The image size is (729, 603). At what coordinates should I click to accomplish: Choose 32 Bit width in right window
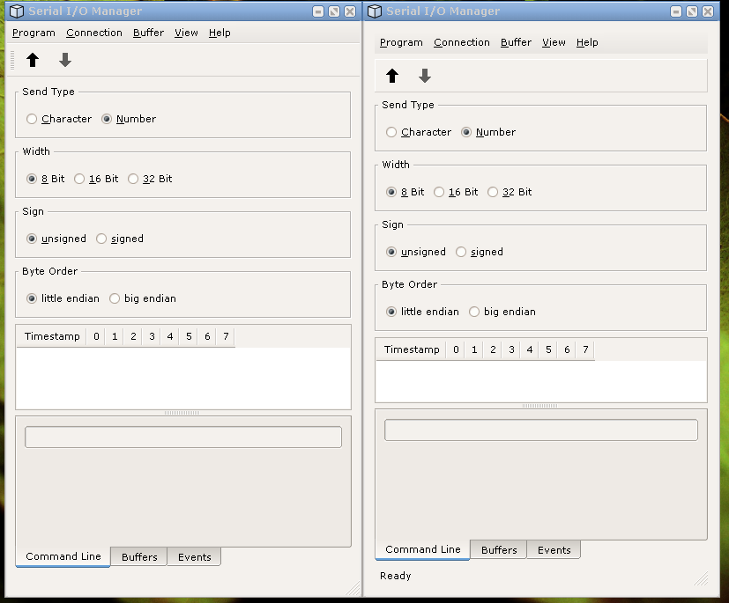(510, 192)
